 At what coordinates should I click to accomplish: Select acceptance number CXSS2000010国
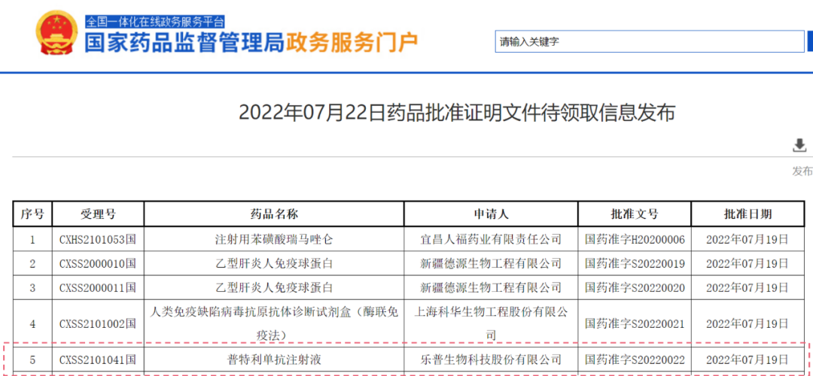98,264
